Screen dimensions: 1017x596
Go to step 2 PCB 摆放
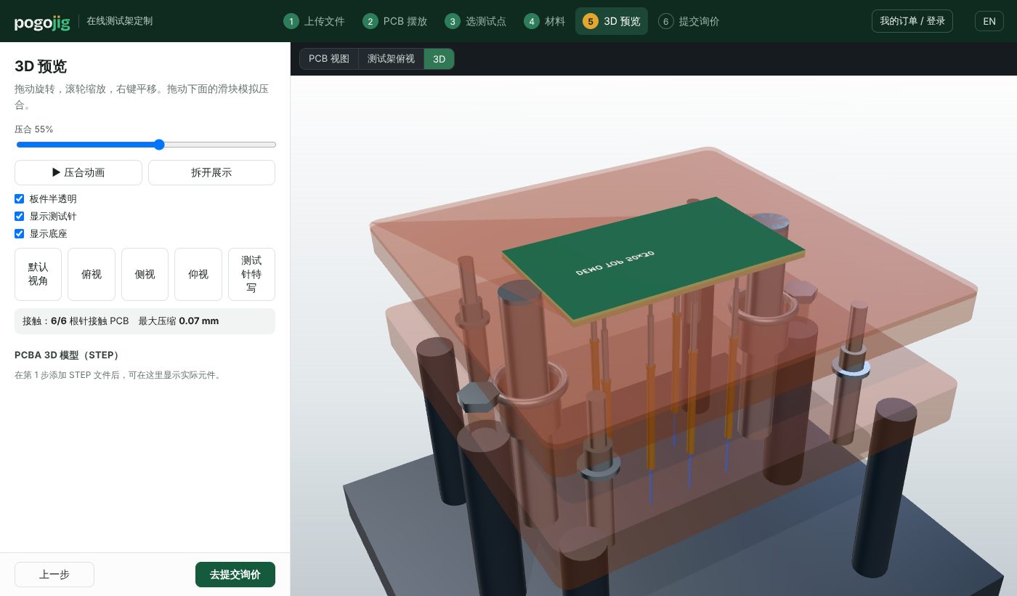394,21
